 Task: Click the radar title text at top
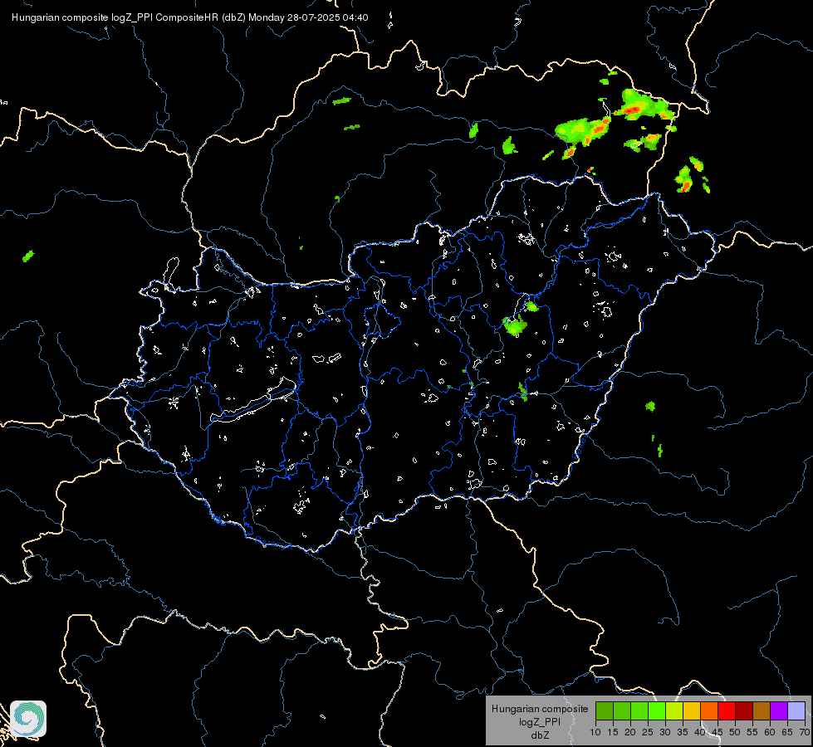(x=190, y=17)
